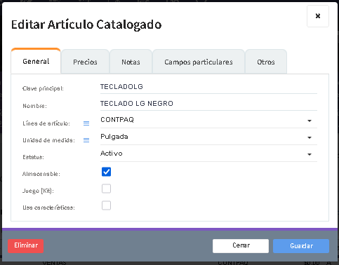Enable the Usa características checkbox
339x265 pixels.
coord(106,205)
